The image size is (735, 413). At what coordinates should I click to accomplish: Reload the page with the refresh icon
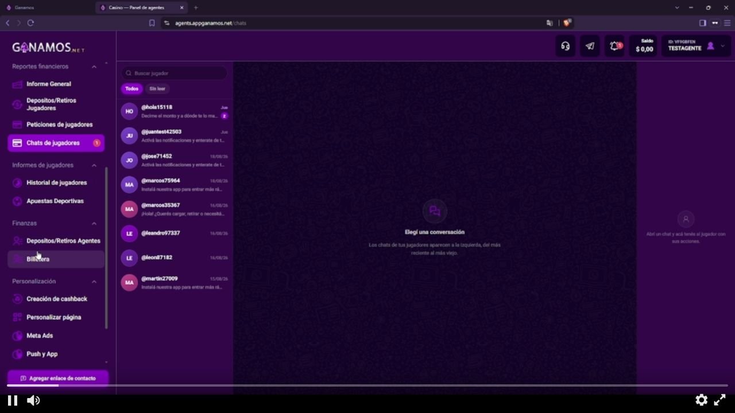pos(30,23)
